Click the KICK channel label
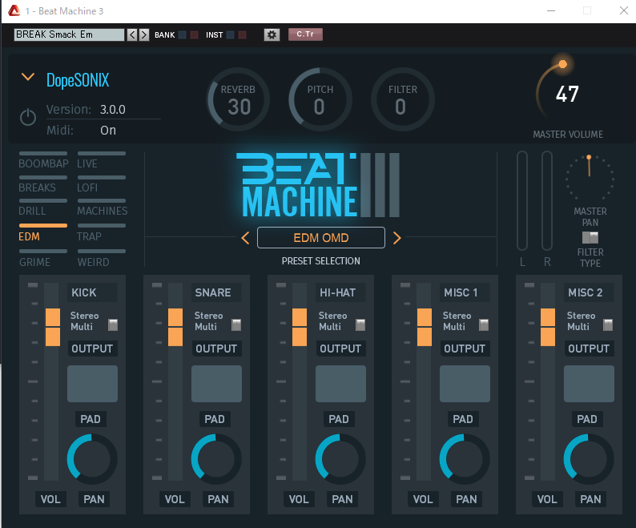 pos(92,292)
